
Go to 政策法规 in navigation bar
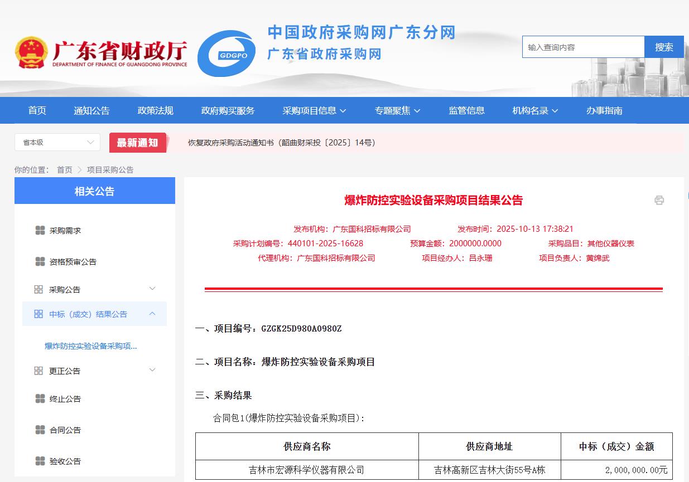(x=156, y=111)
